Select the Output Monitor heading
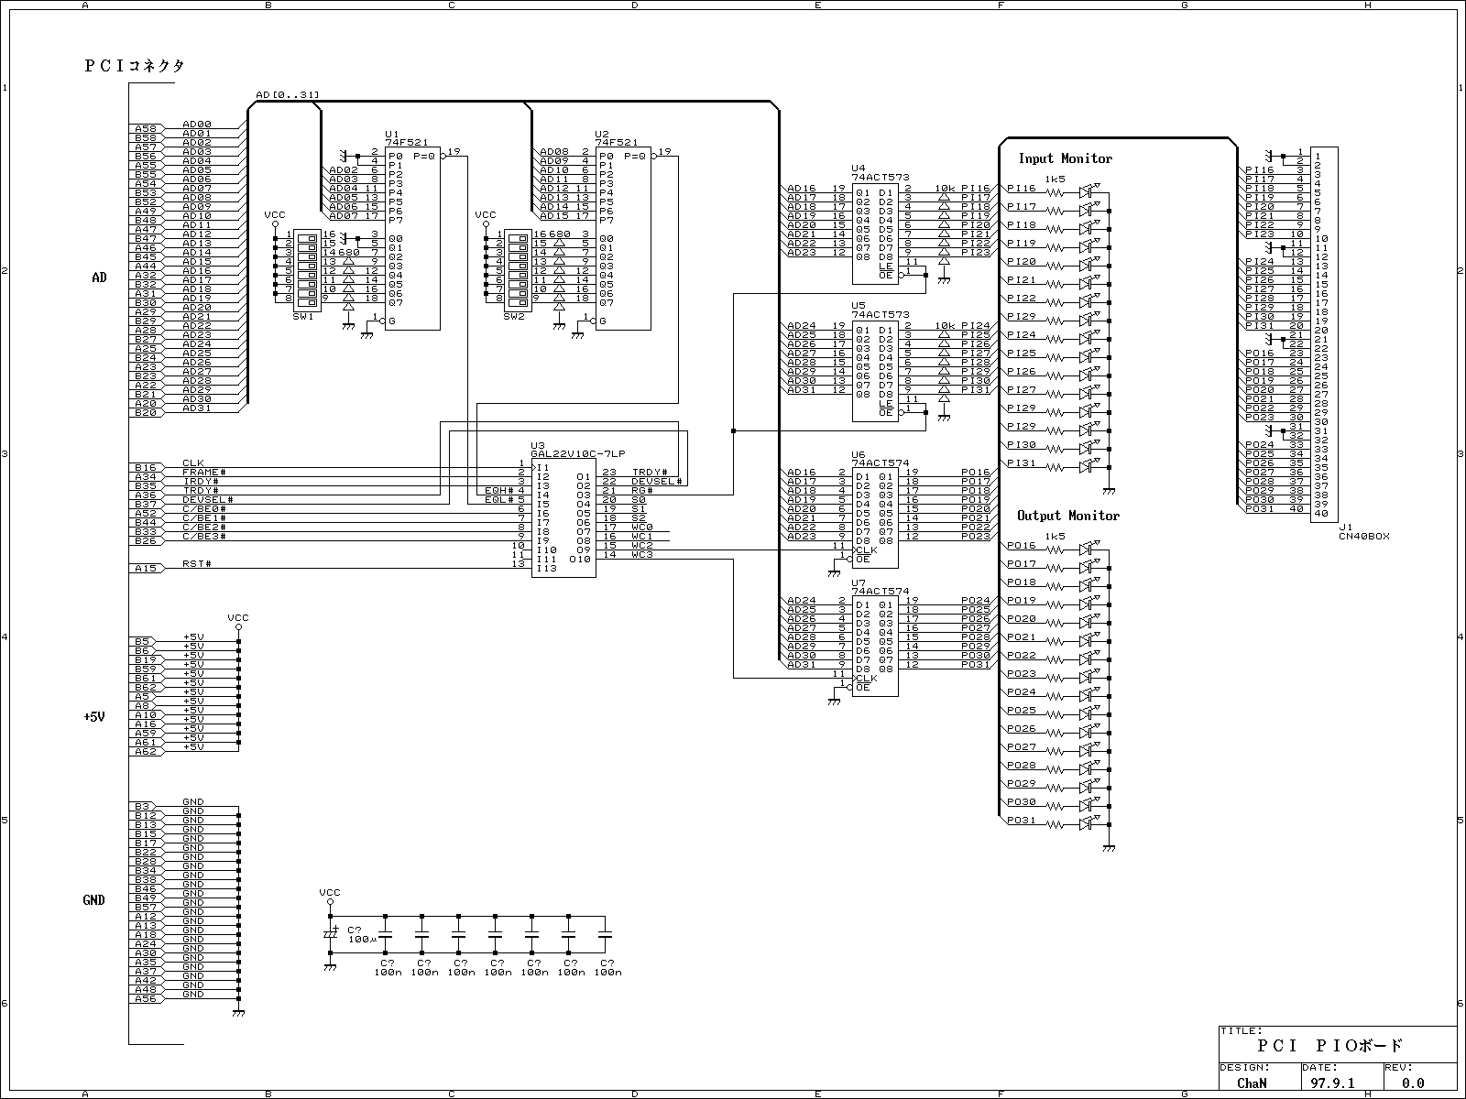The height and width of the screenshot is (1099, 1466). tap(1067, 516)
